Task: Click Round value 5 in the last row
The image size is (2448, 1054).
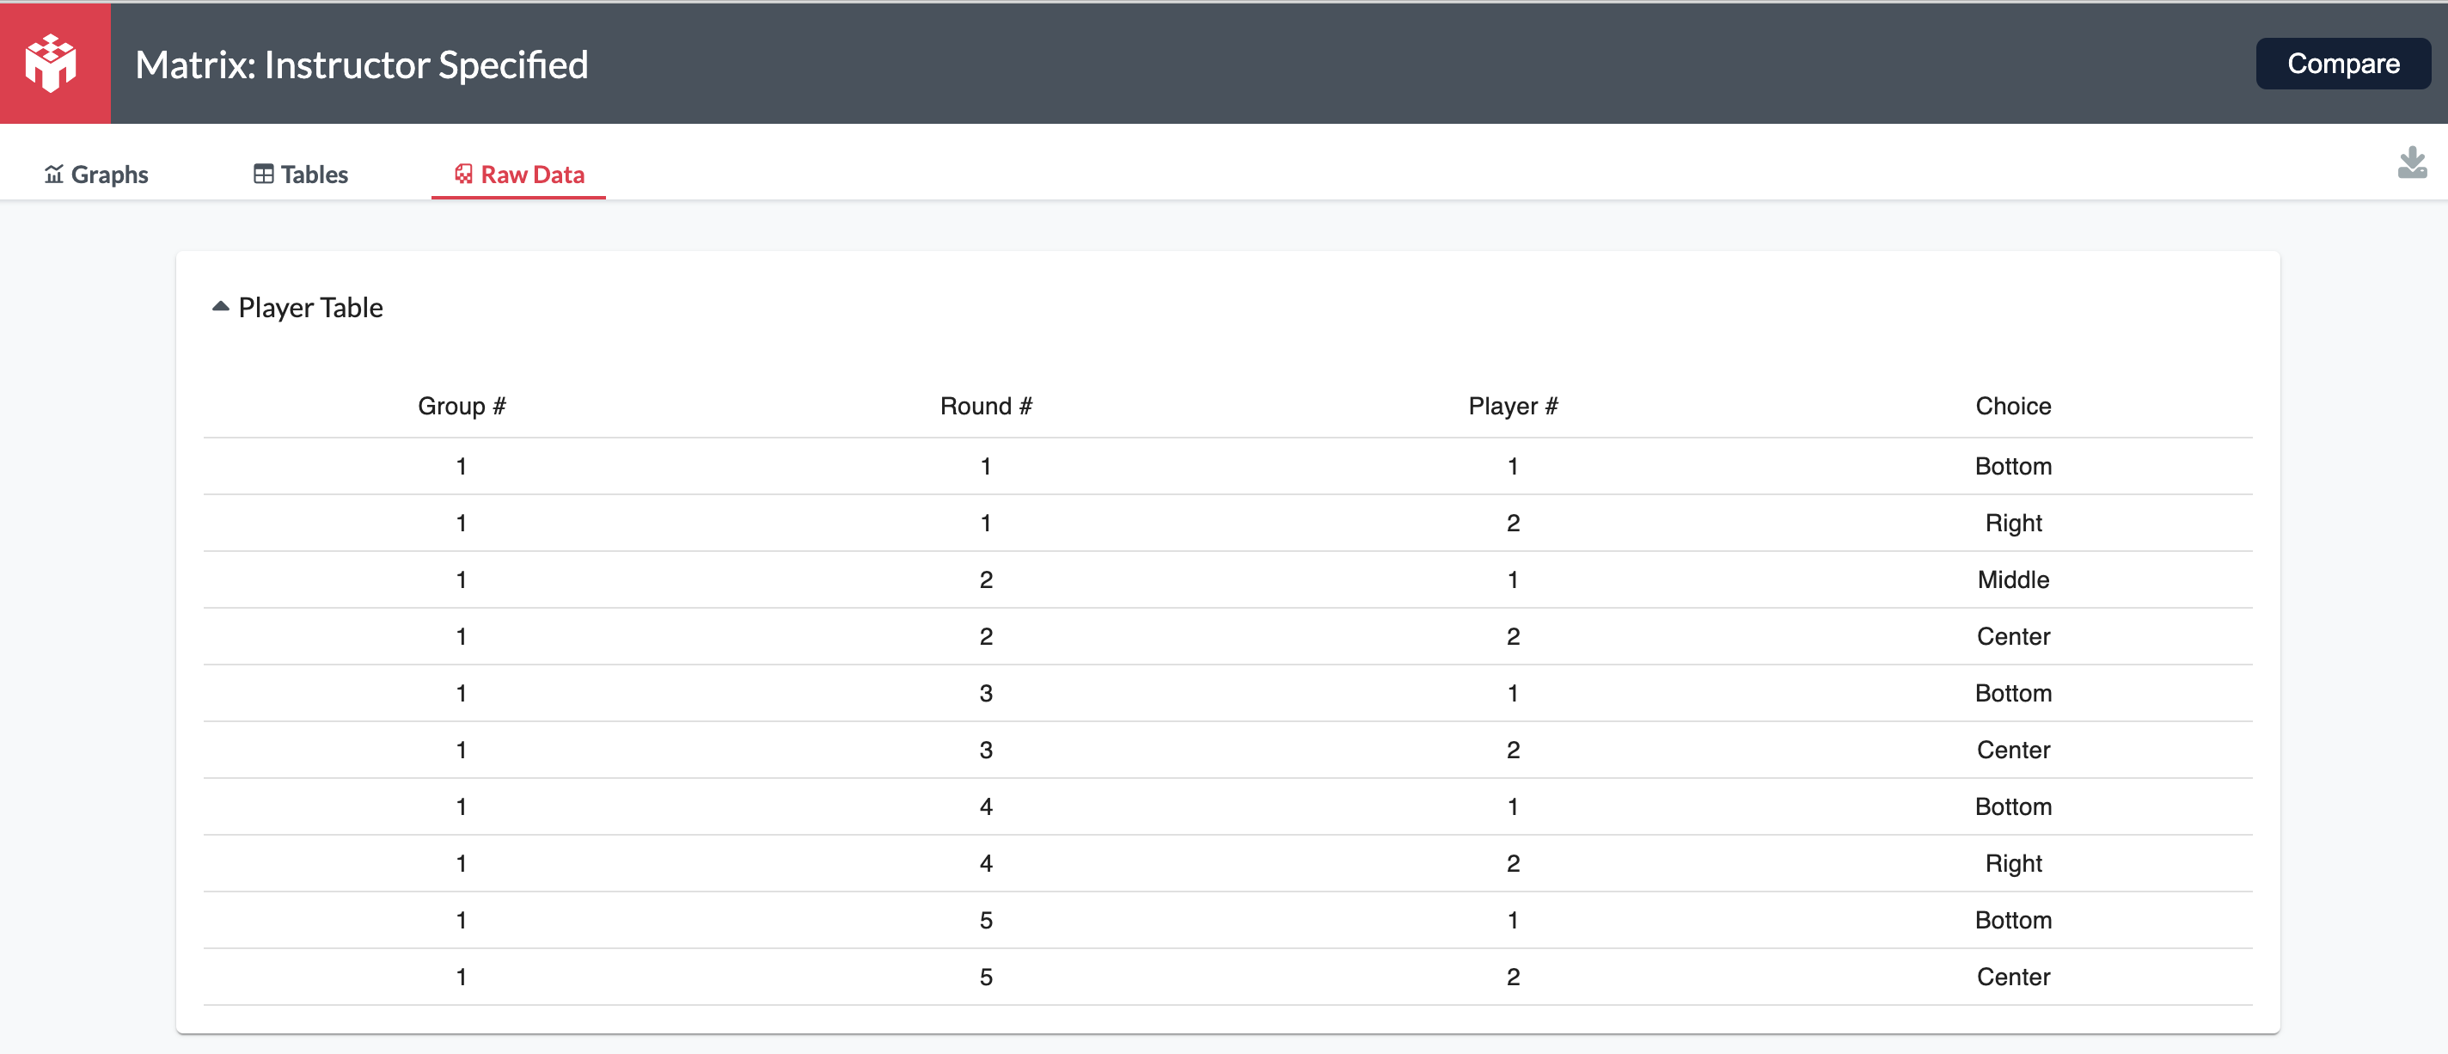Action: click(x=987, y=977)
